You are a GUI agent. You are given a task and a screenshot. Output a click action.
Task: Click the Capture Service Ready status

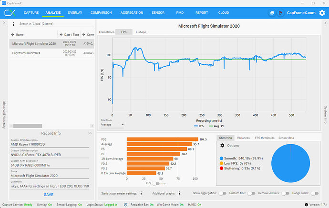coord(17,205)
